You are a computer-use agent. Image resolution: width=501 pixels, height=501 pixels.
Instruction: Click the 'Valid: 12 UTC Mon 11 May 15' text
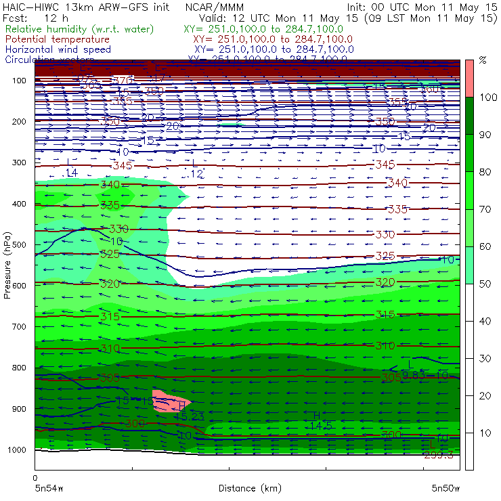278,18
